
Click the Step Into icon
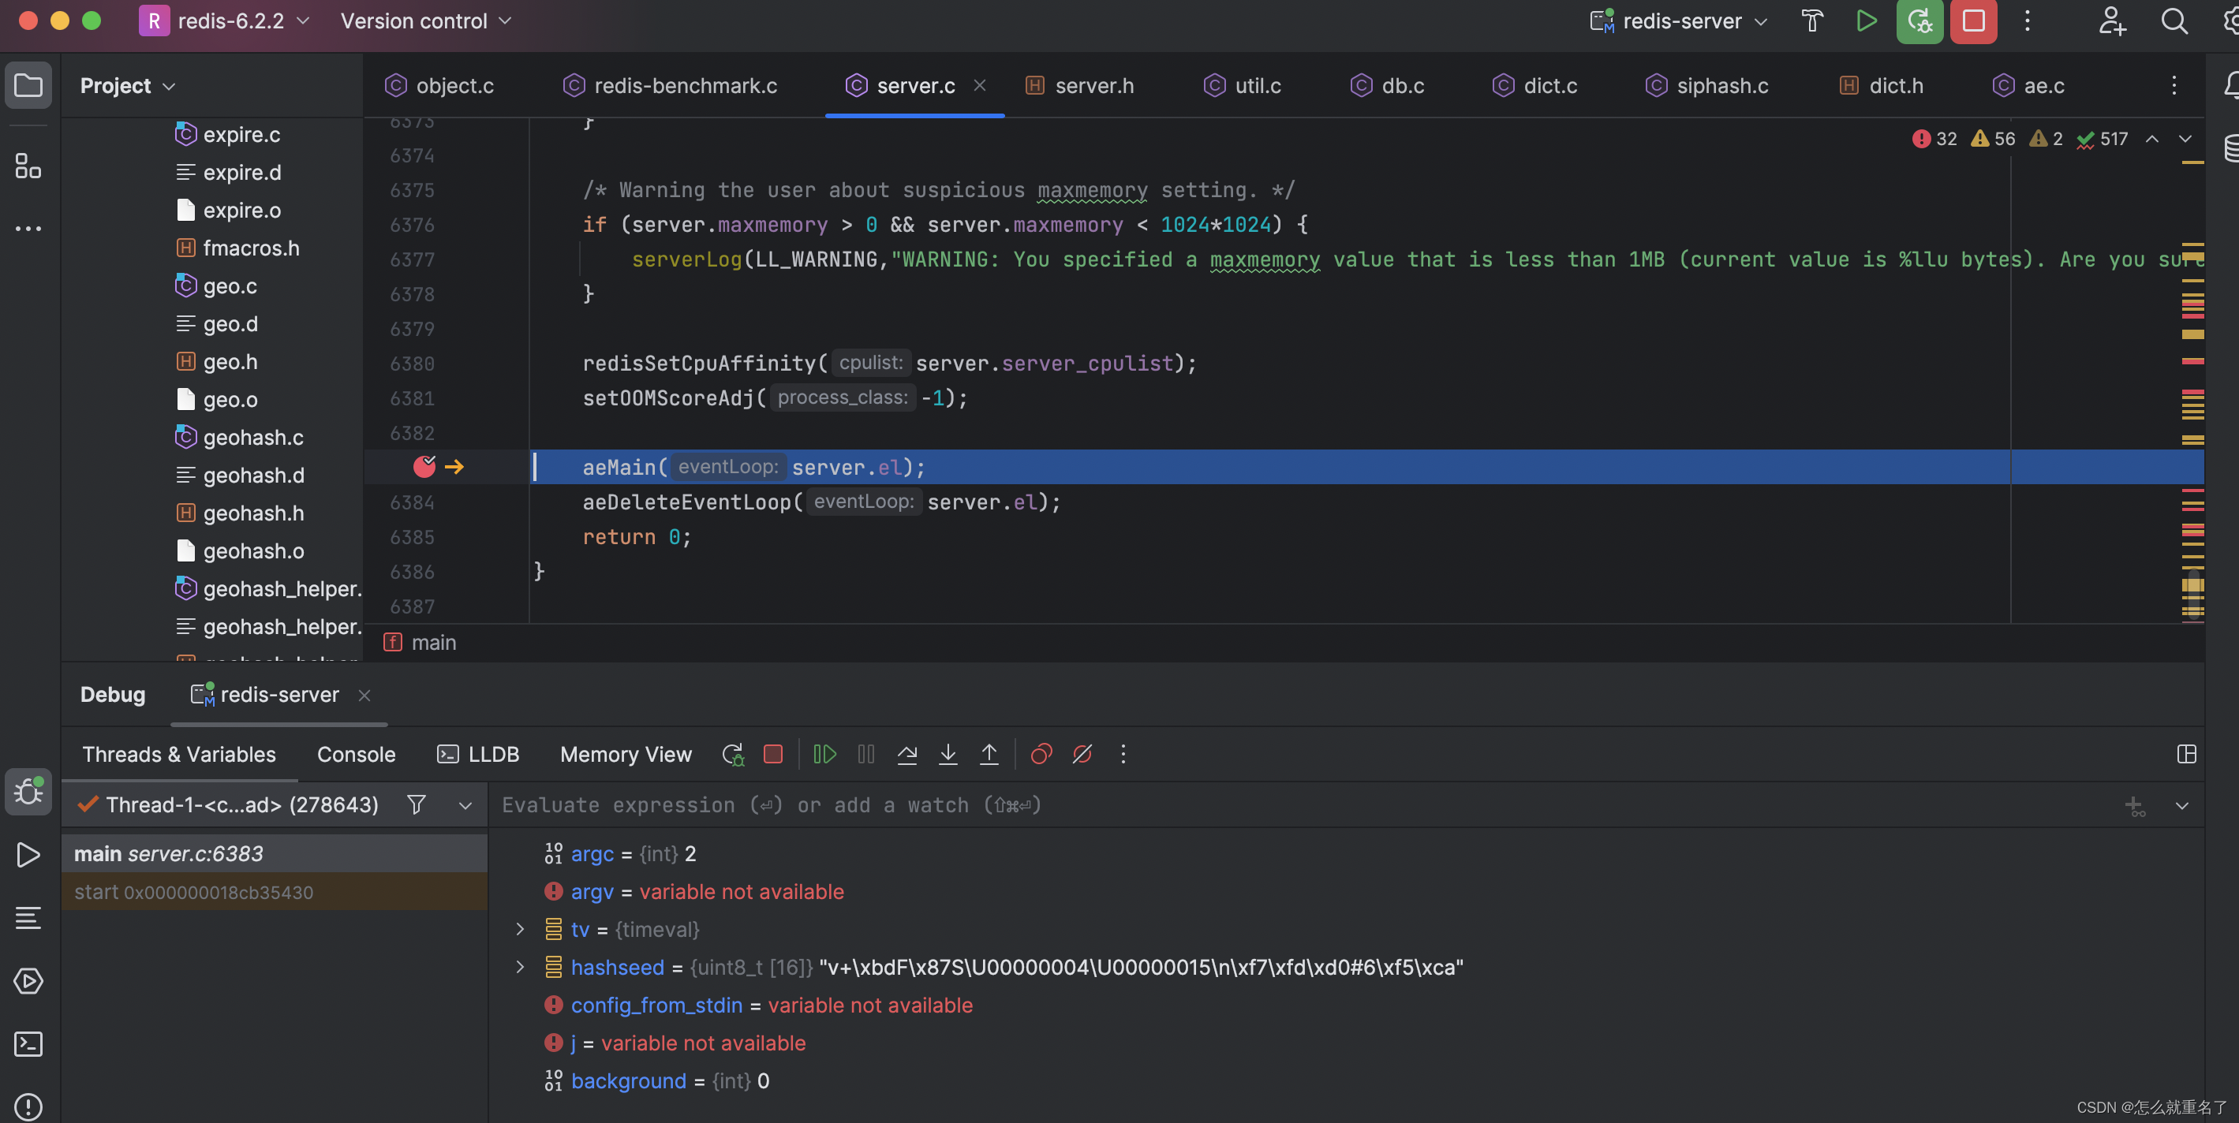(x=948, y=754)
